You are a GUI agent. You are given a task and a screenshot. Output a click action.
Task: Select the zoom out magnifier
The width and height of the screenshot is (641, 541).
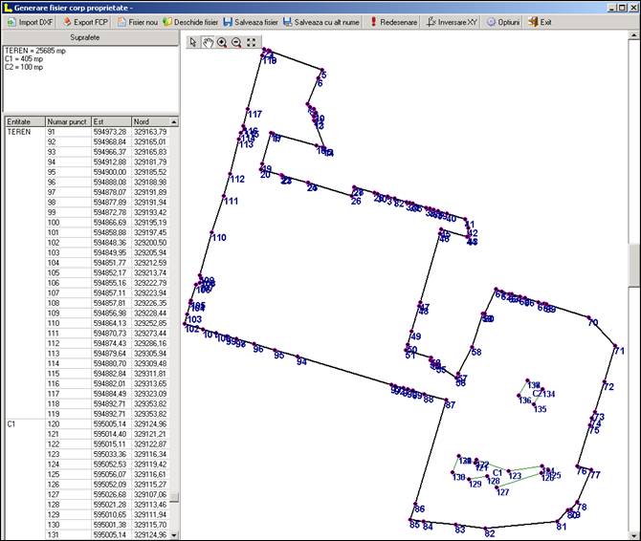tap(236, 42)
